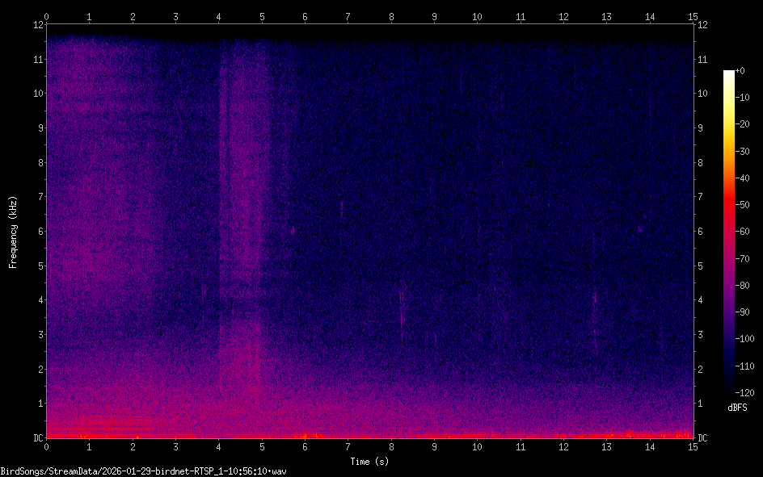Click the 12 kHz label on left frequency axis
The image size is (763, 477).
pyautogui.click(x=37, y=24)
